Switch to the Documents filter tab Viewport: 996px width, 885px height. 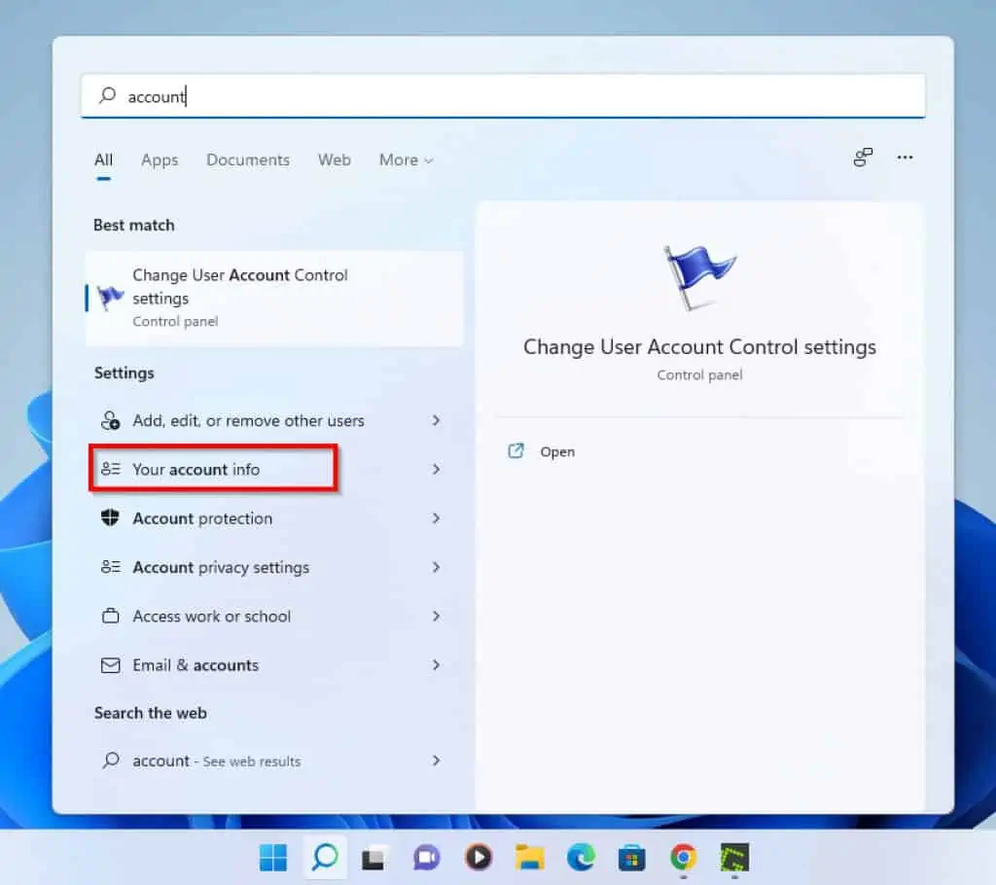pyautogui.click(x=248, y=160)
